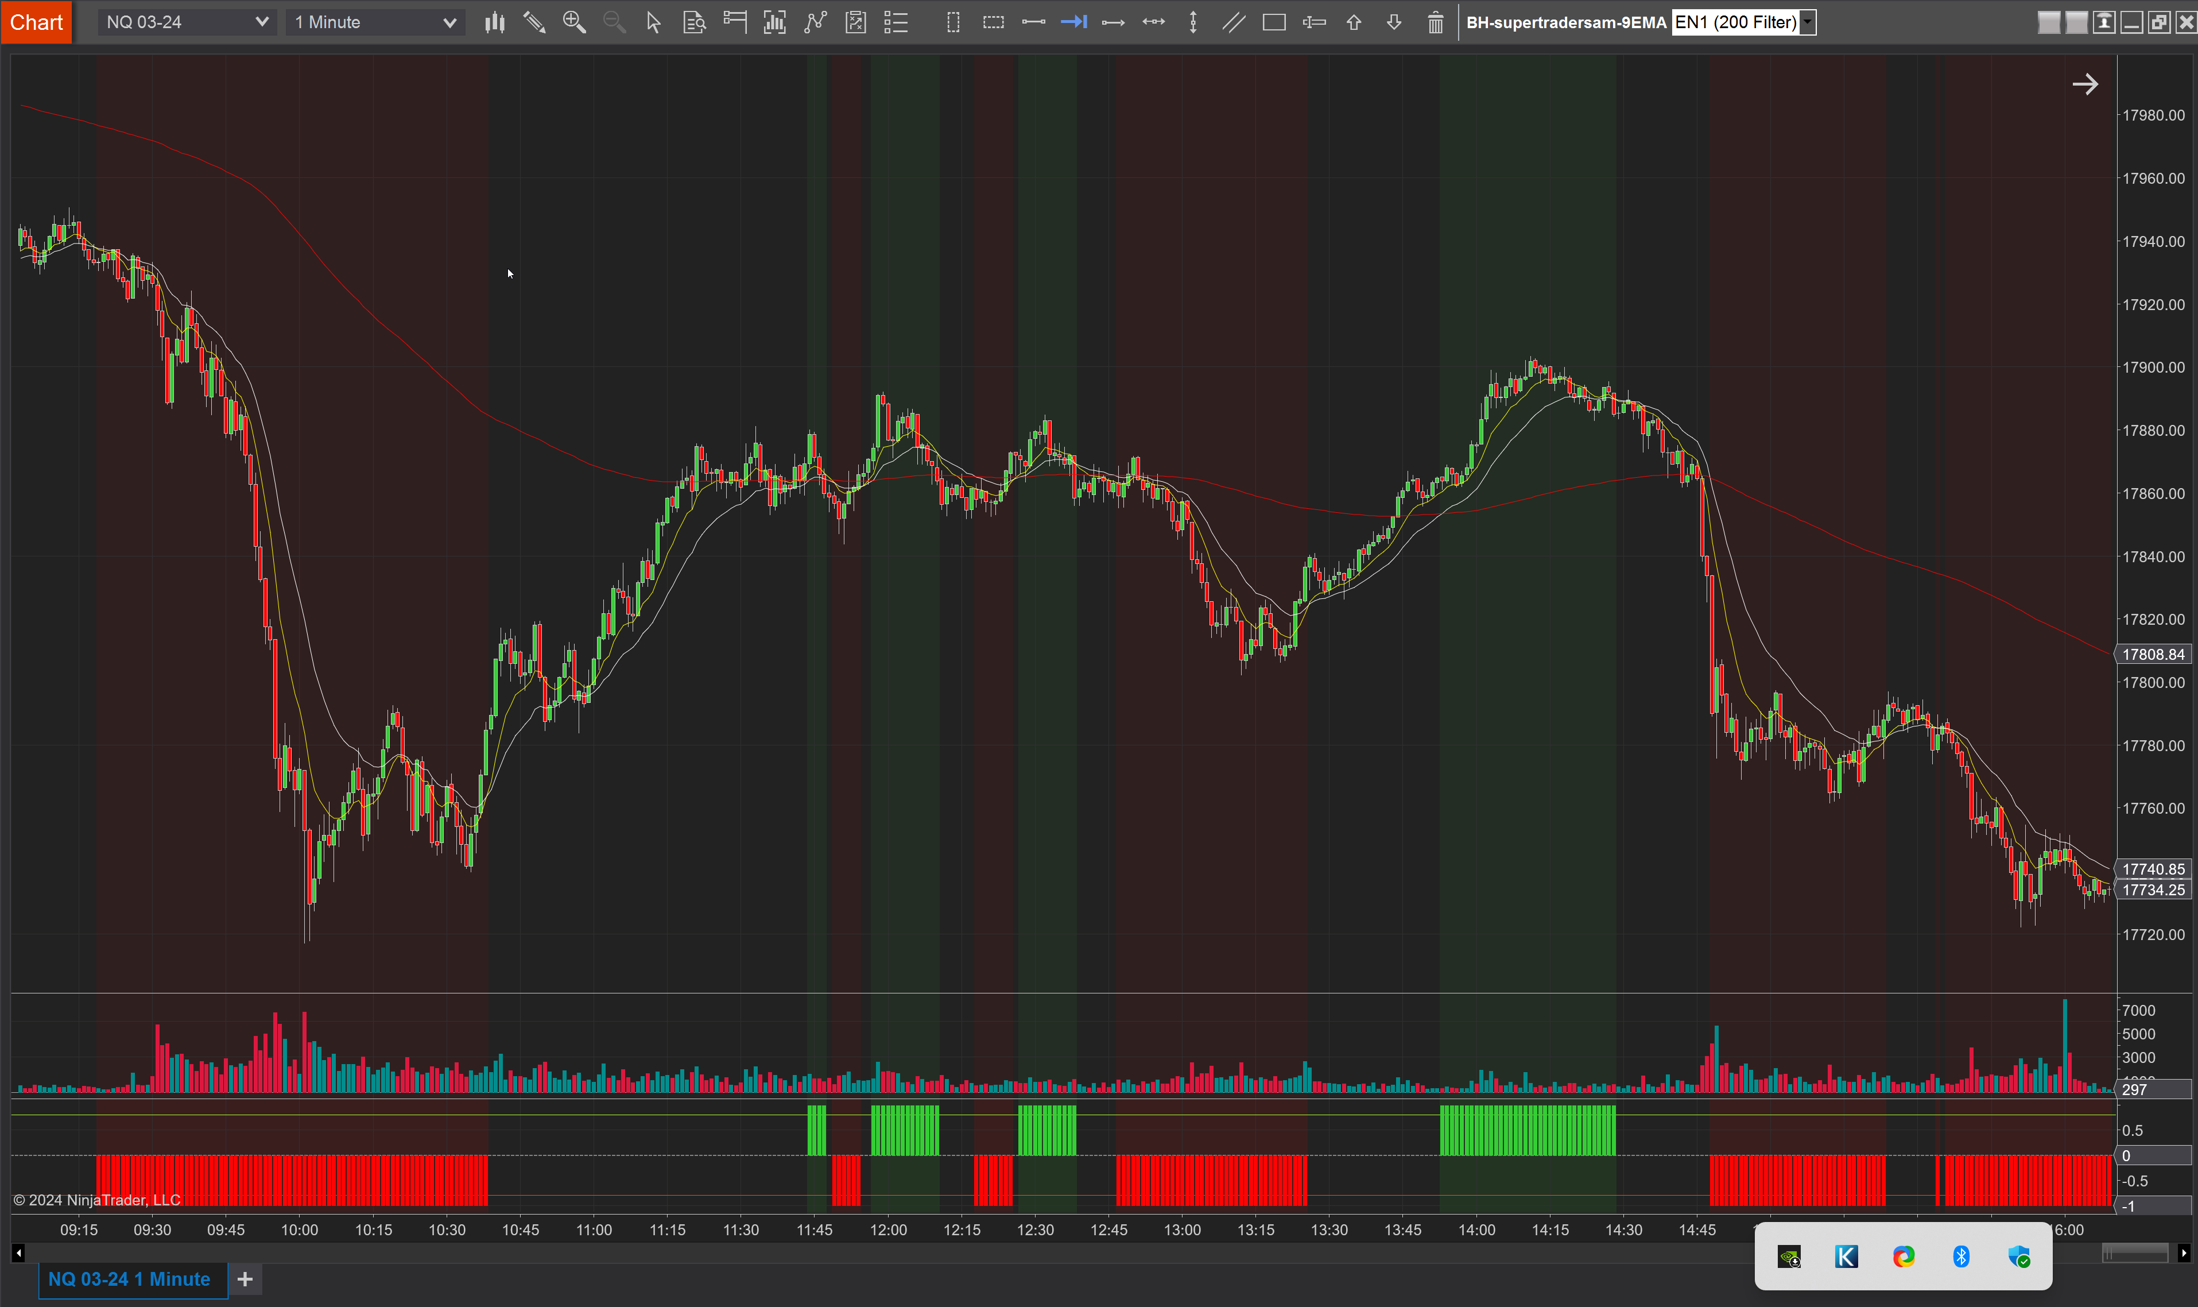Click the 09:30 time axis label

click(152, 1229)
